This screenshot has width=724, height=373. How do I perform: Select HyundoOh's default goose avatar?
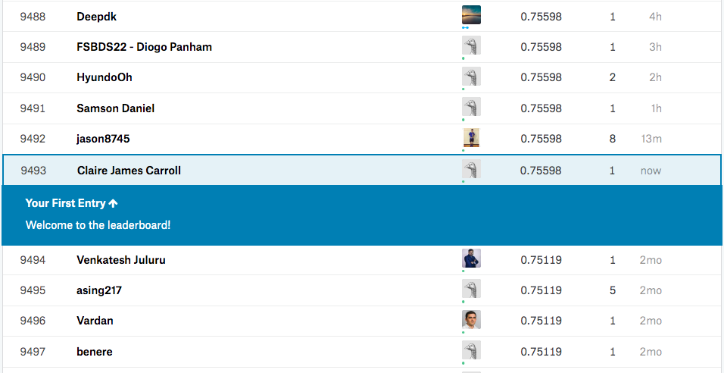tap(471, 77)
